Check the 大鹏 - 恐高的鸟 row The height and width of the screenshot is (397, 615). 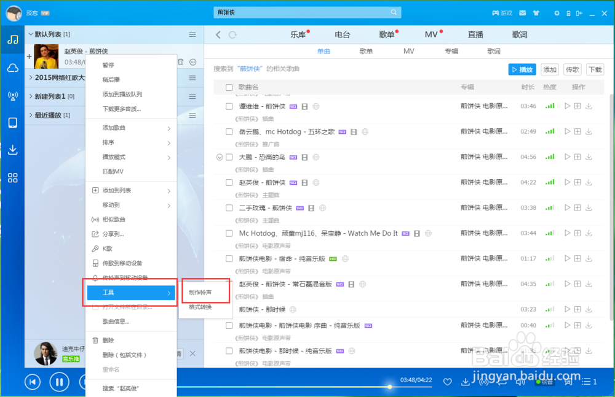point(229,157)
